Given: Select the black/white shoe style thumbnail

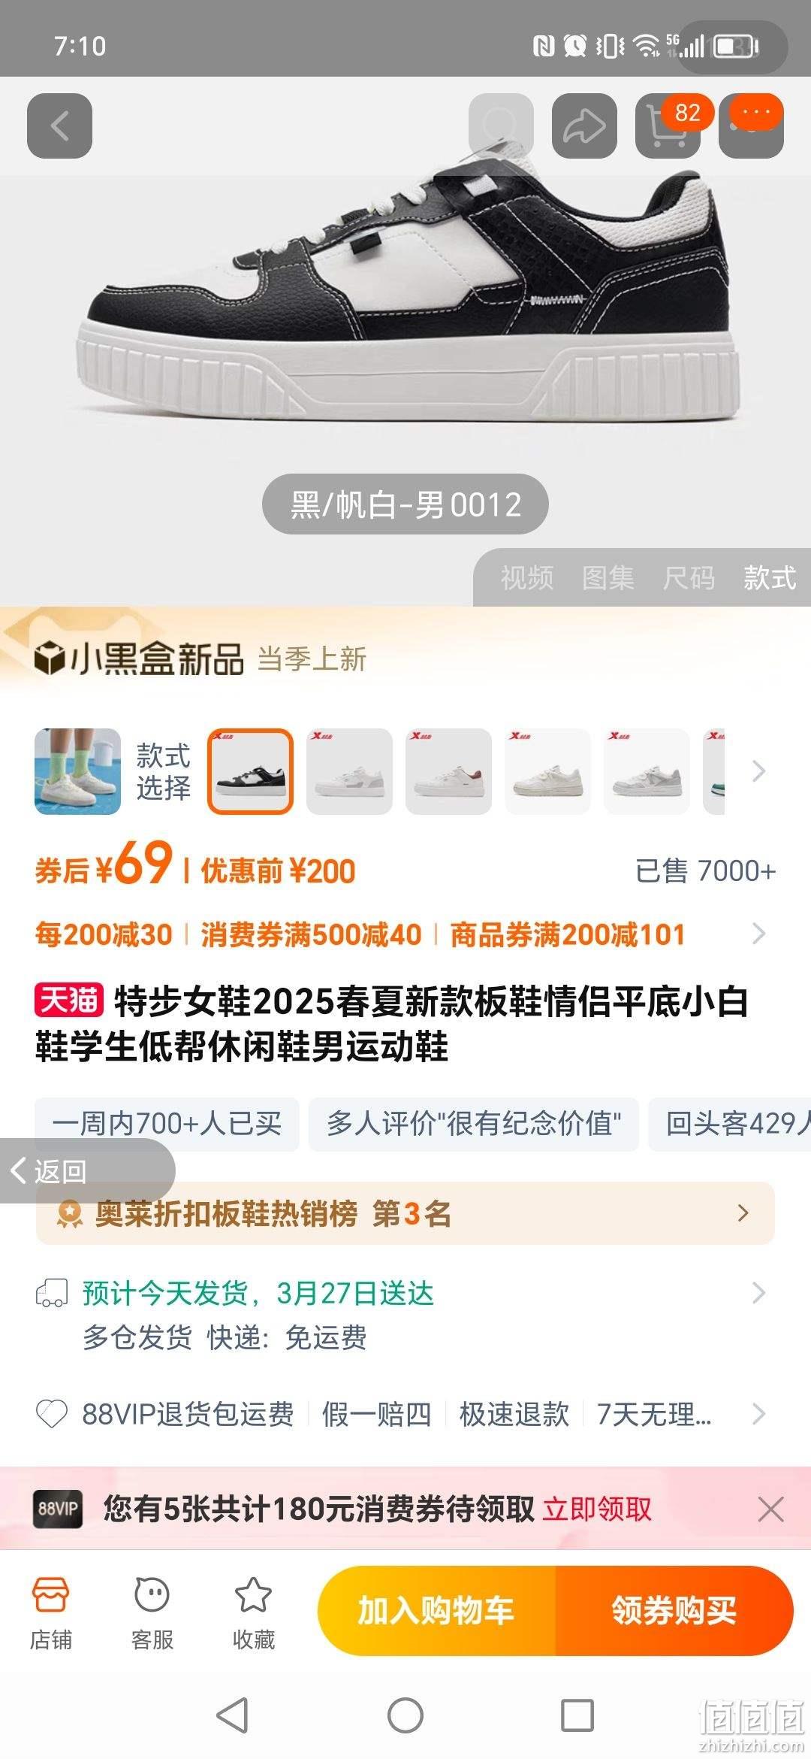Looking at the screenshot, I should pos(250,771).
